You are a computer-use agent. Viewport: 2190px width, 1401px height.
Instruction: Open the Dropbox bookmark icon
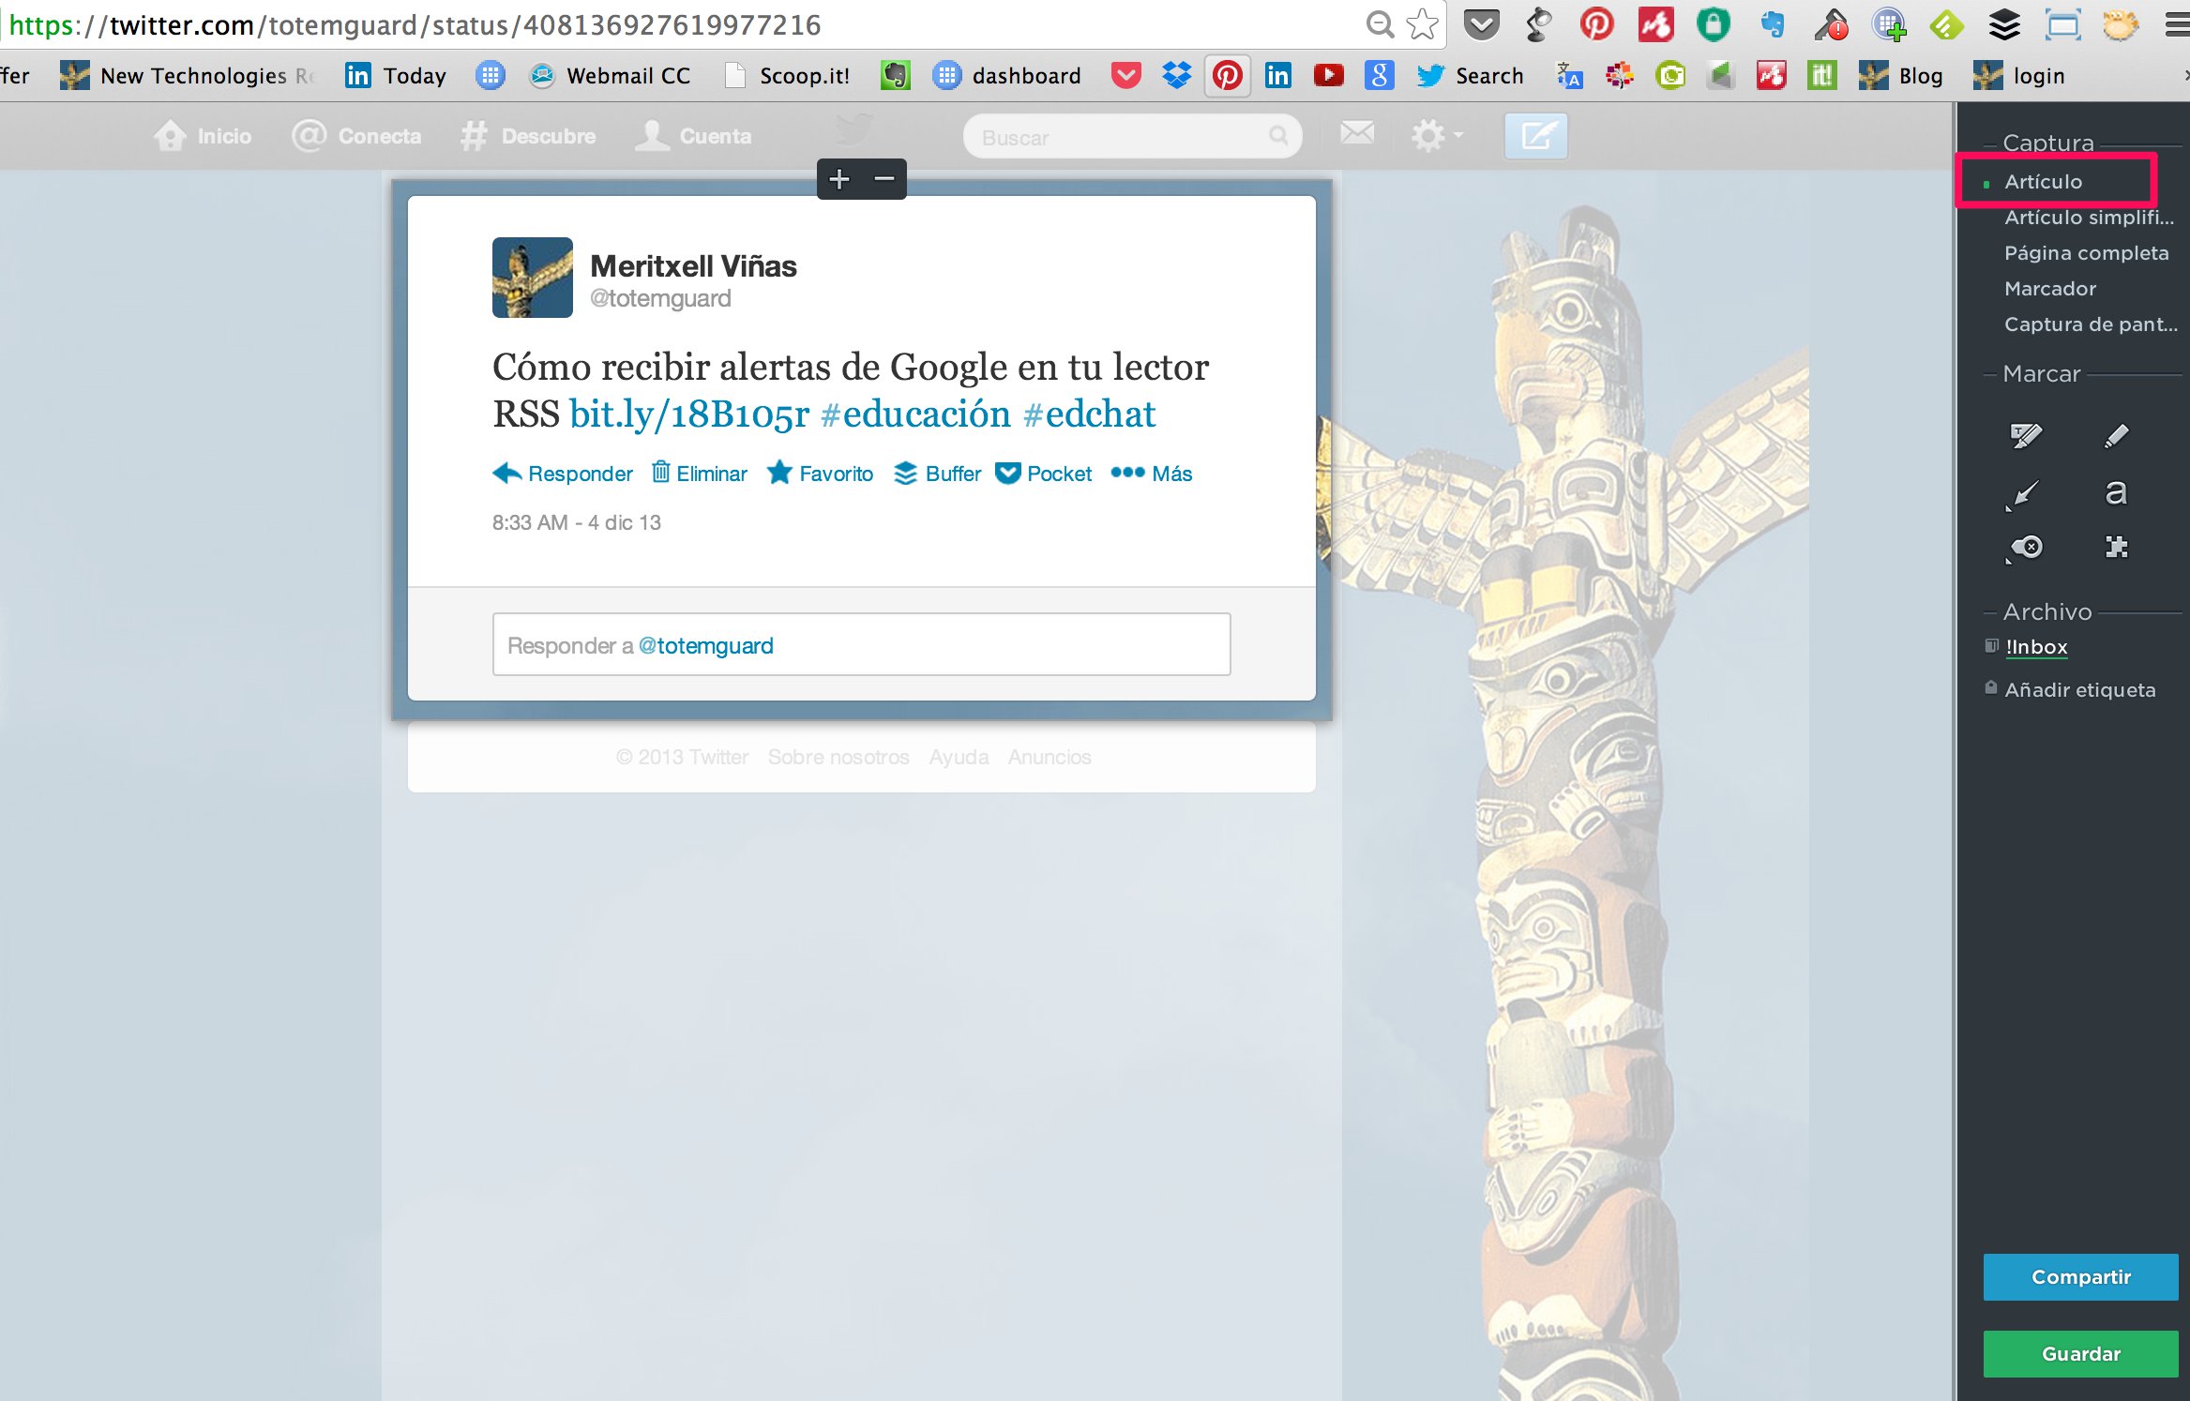(x=1176, y=75)
